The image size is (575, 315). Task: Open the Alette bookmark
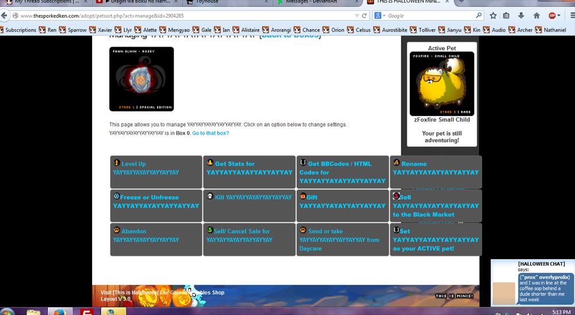click(145, 30)
